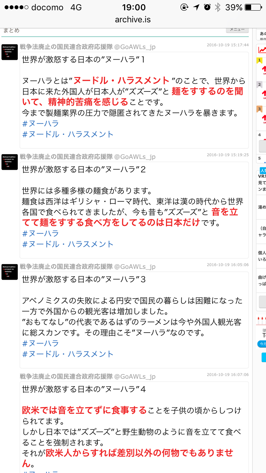Open @GoAWLs_jp username on fourth tweet
The height and width of the screenshot is (473, 266).
[x=135, y=377]
